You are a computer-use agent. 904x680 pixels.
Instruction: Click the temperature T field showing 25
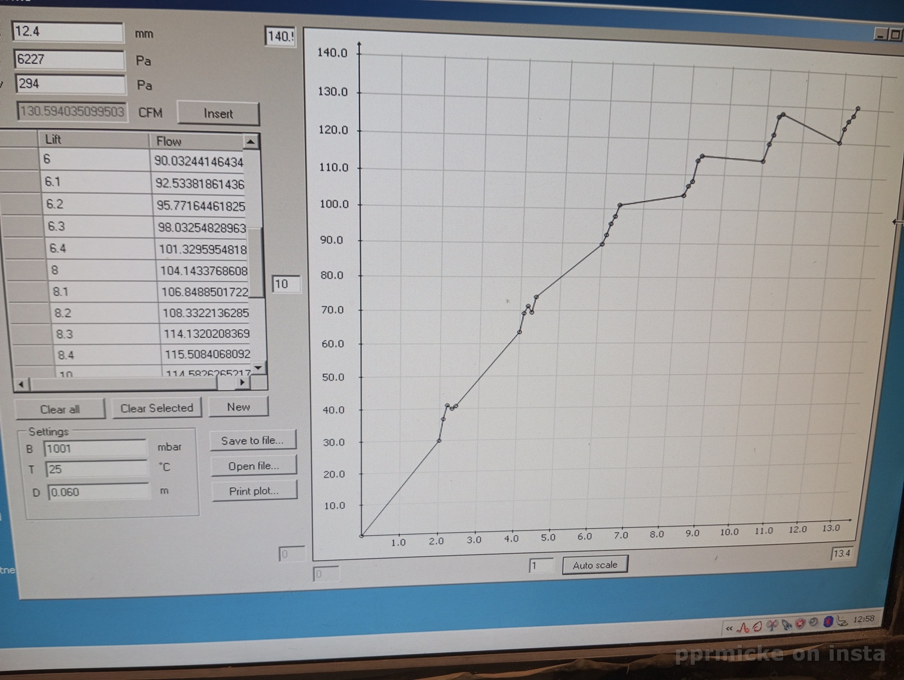point(96,469)
